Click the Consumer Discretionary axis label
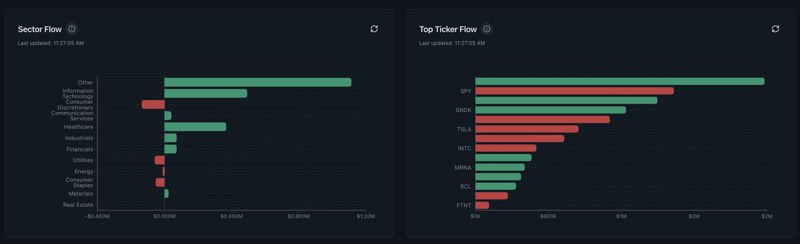This screenshot has height=244, width=800. [75, 105]
